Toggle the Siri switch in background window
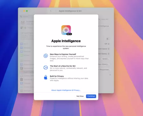 [x=108, y=39]
